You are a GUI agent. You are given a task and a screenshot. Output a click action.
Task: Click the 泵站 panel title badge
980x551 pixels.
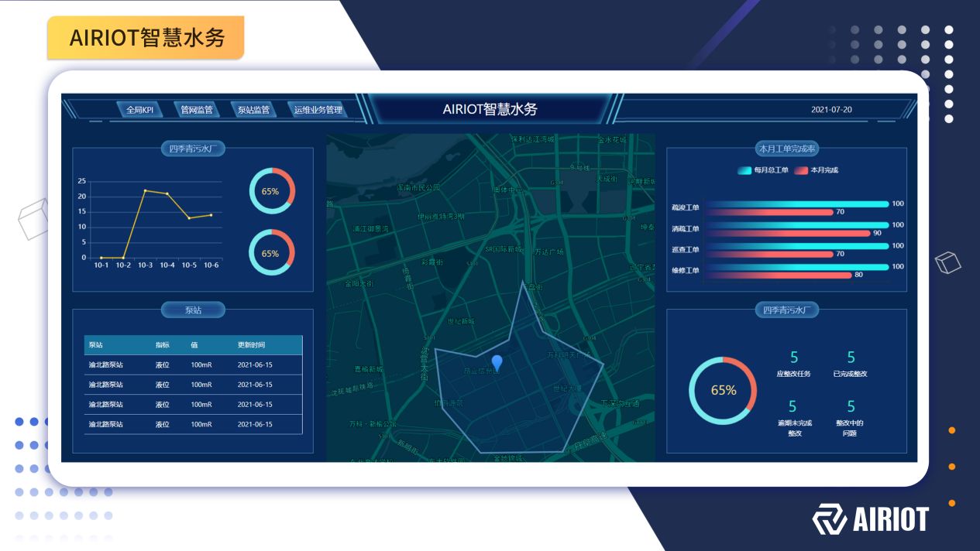click(193, 310)
